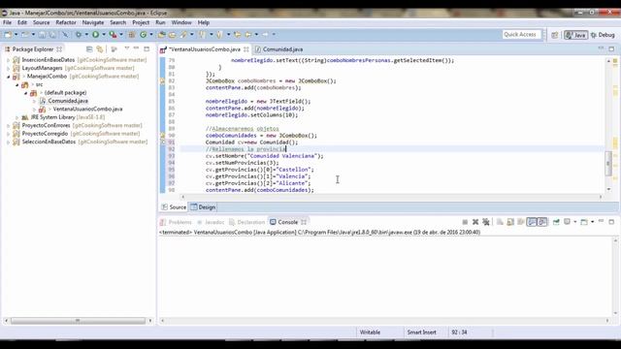Expand the LayoutManagers project

tap(9, 68)
